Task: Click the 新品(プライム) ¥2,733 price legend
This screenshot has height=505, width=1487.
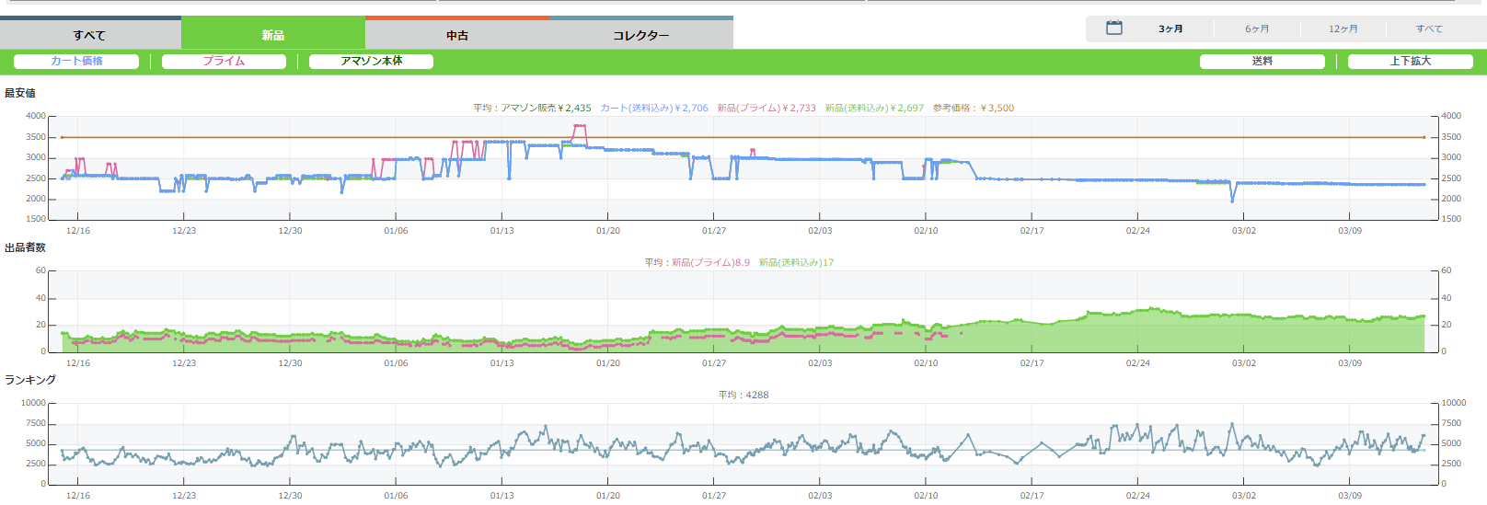Action: (767, 109)
